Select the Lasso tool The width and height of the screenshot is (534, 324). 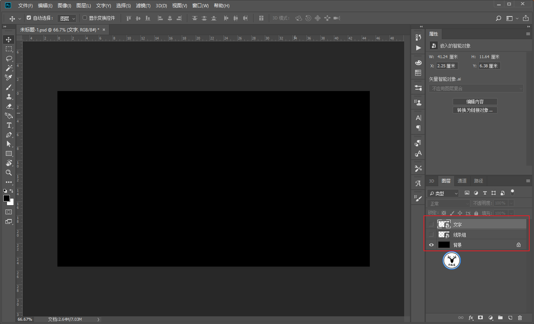(9, 59)
